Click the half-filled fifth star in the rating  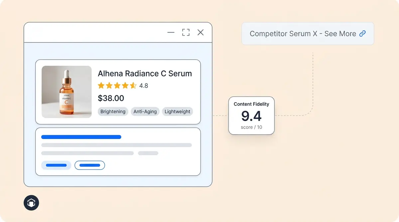coord(133,86)
